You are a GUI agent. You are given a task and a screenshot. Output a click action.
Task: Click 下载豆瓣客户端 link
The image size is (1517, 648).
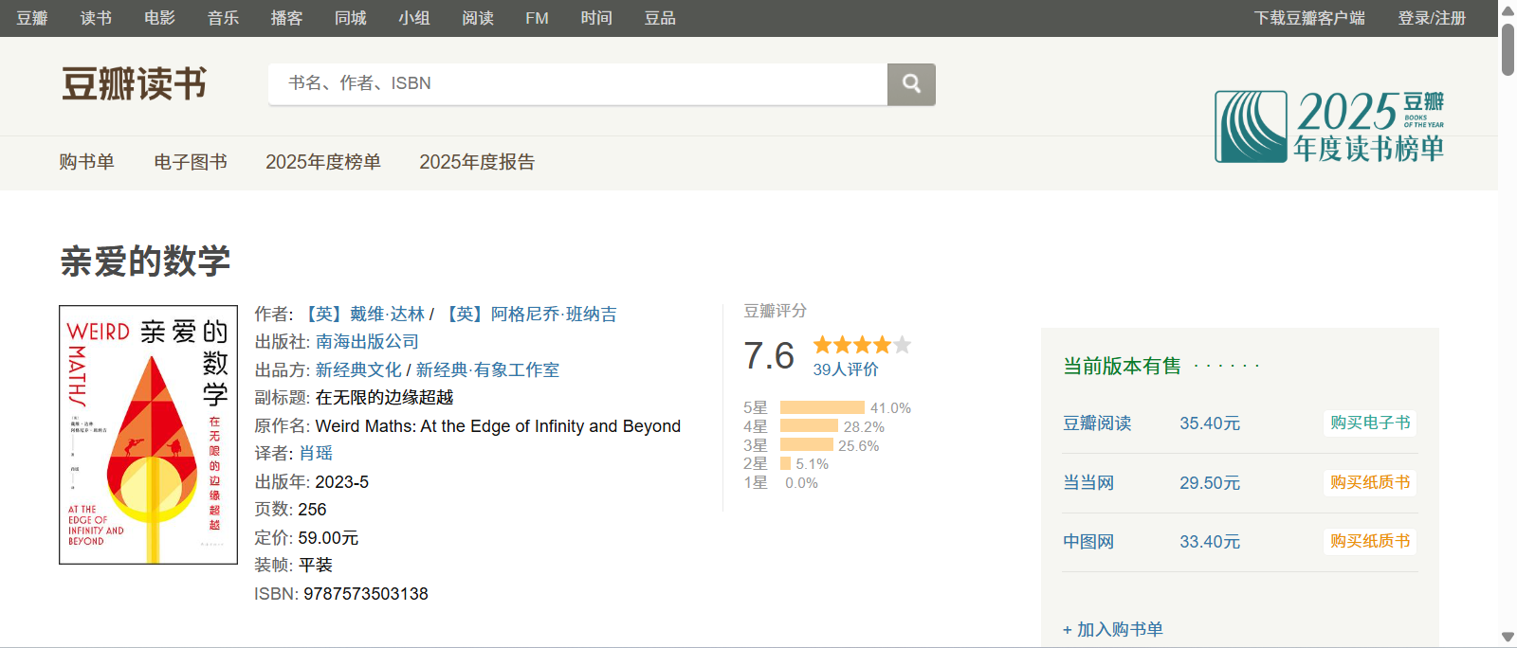click(1309, 18)
